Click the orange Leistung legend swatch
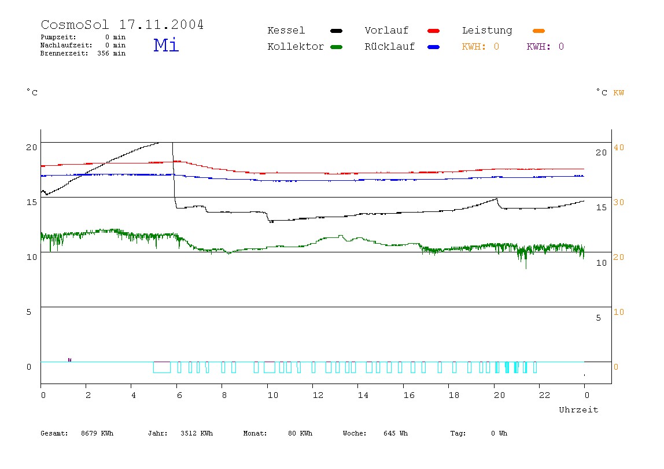This screenshot has height=469, width=664. pyautogui.click(x=538, y=31)
